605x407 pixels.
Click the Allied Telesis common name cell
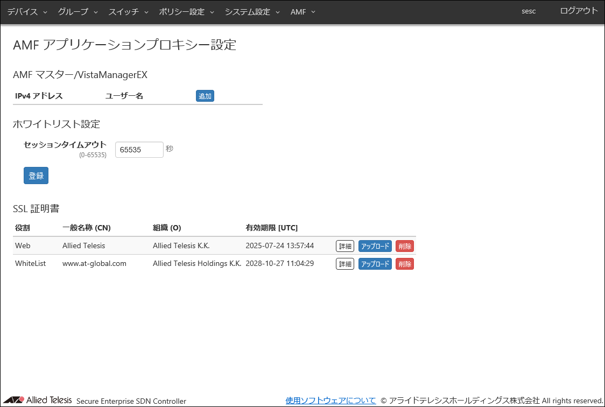(84, 245)
